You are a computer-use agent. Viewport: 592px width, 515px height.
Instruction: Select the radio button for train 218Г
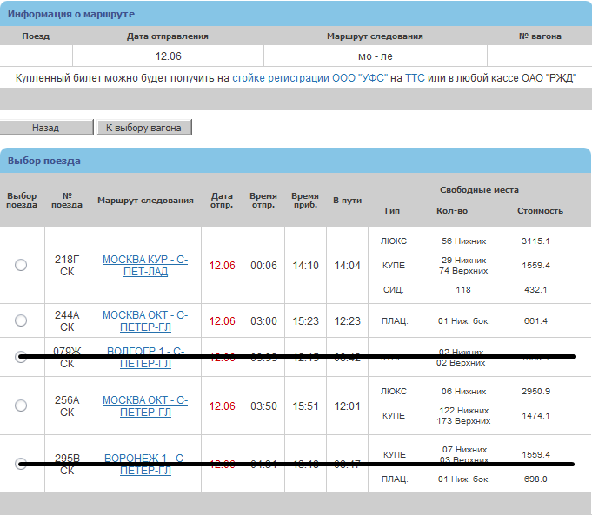tap(21, 266)
